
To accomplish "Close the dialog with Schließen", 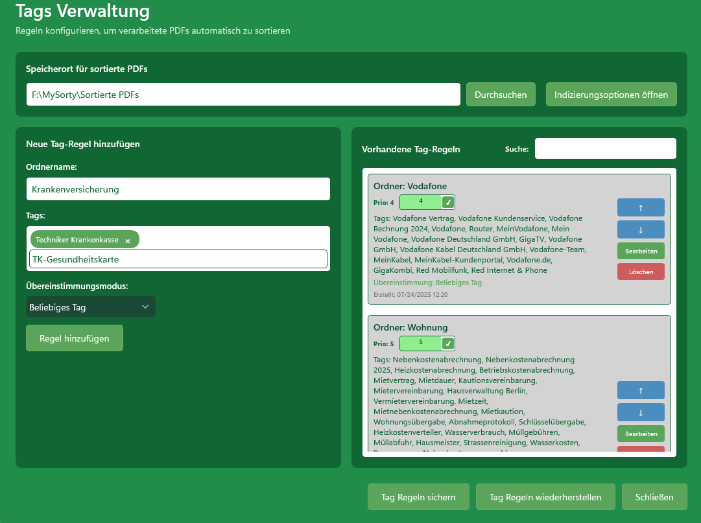I will coord(654,497).
